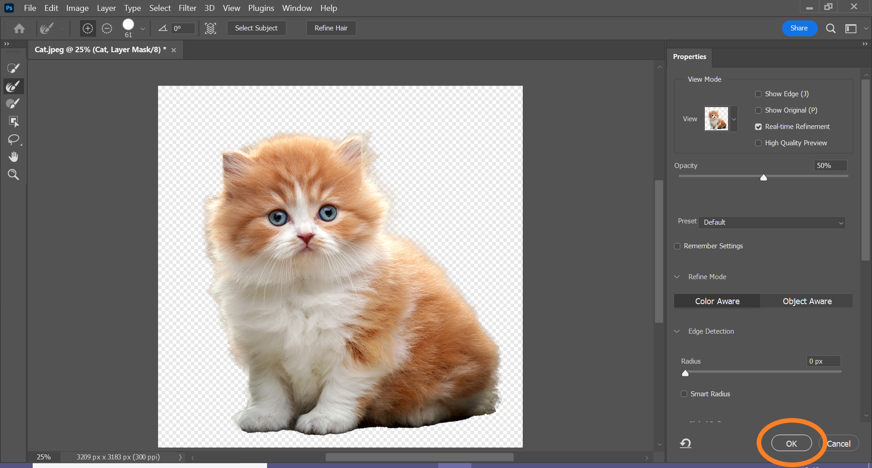Select the Object Selection tool

[x=13, y=121]
